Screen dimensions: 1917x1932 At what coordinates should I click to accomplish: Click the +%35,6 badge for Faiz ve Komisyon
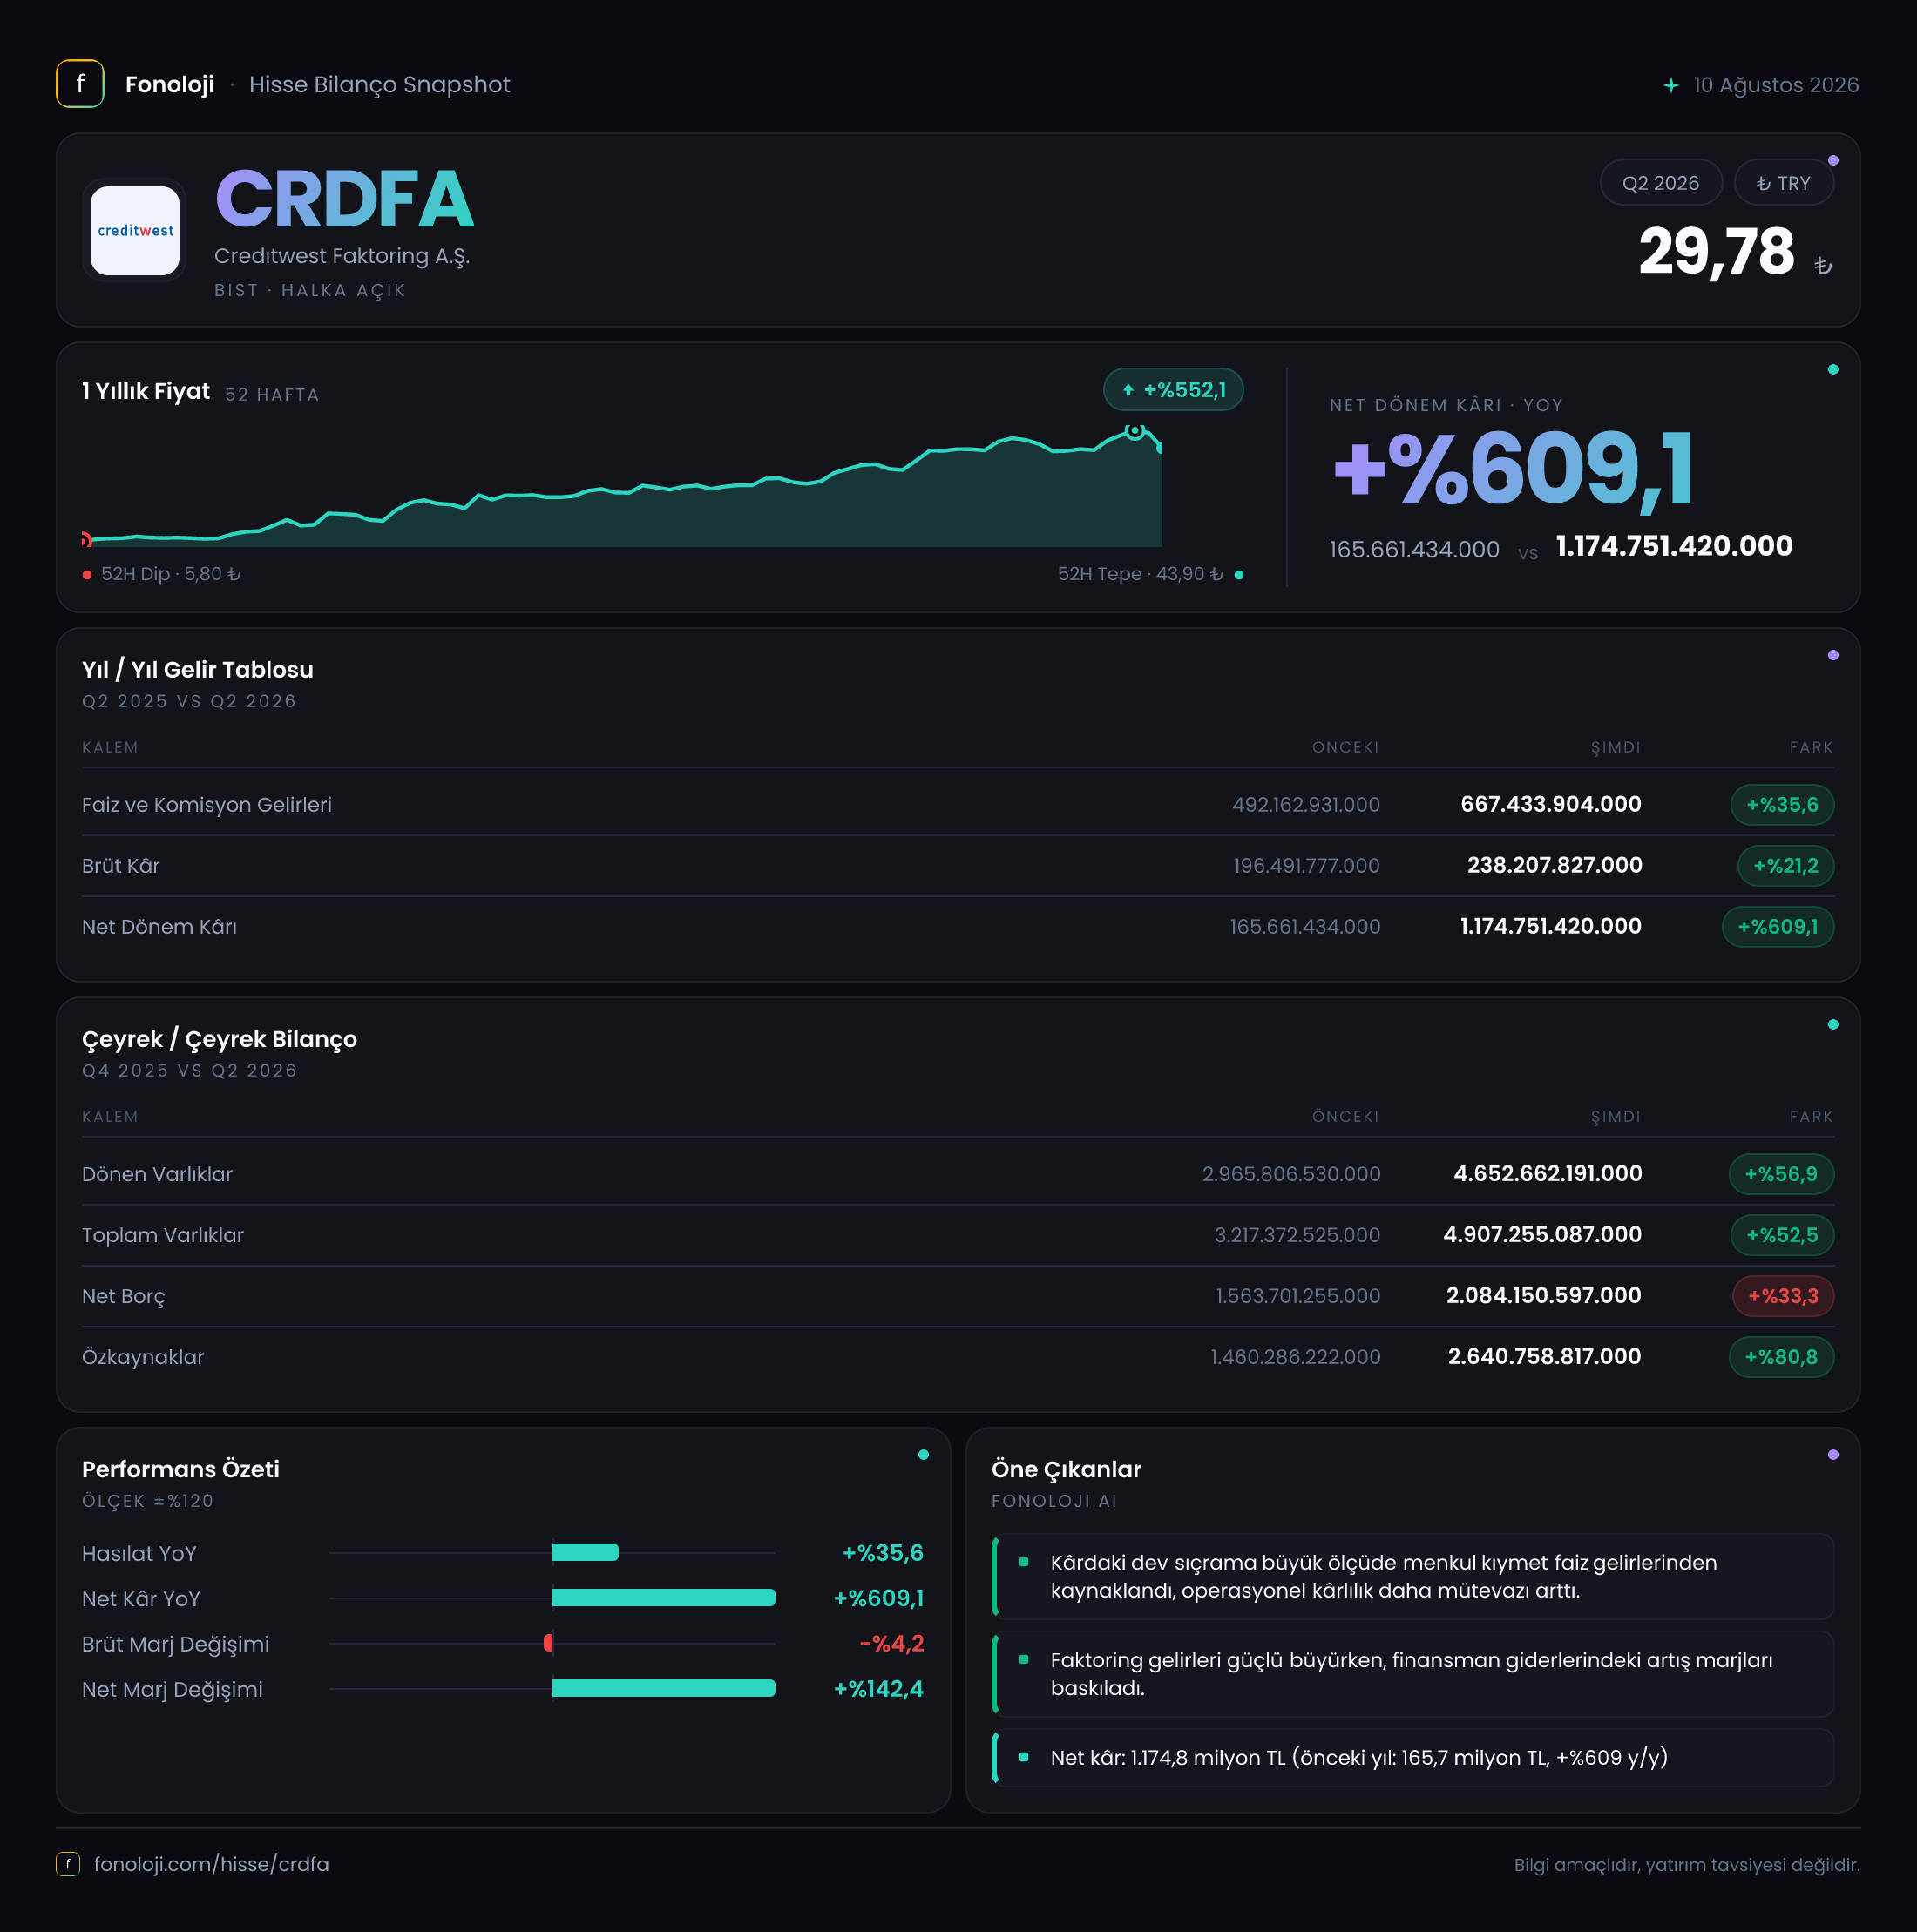[x=1782, y=805]
